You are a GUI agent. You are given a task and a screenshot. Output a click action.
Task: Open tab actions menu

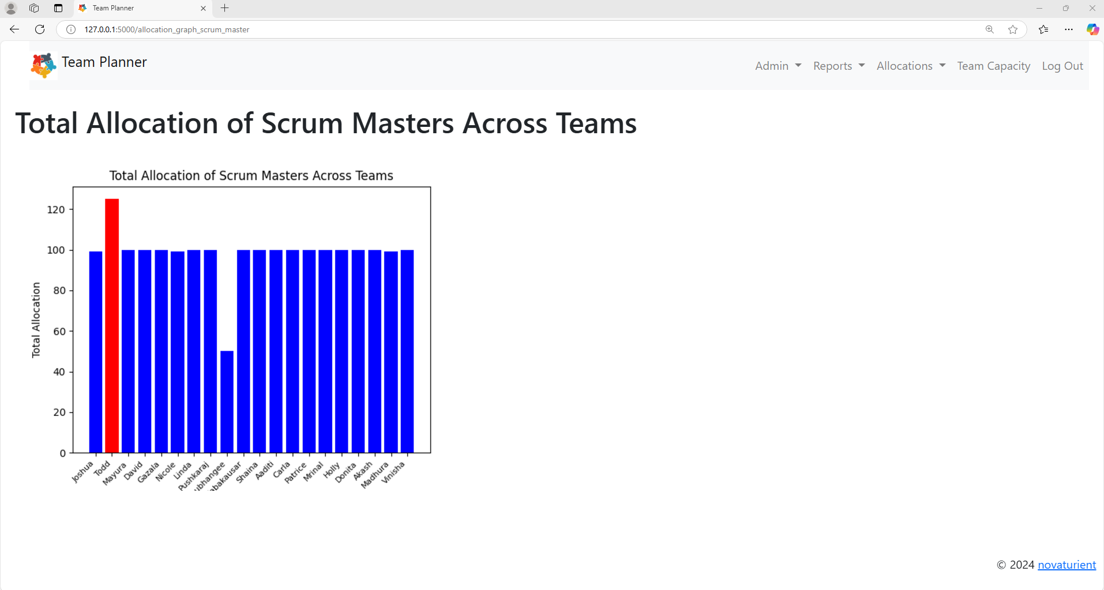58,8
